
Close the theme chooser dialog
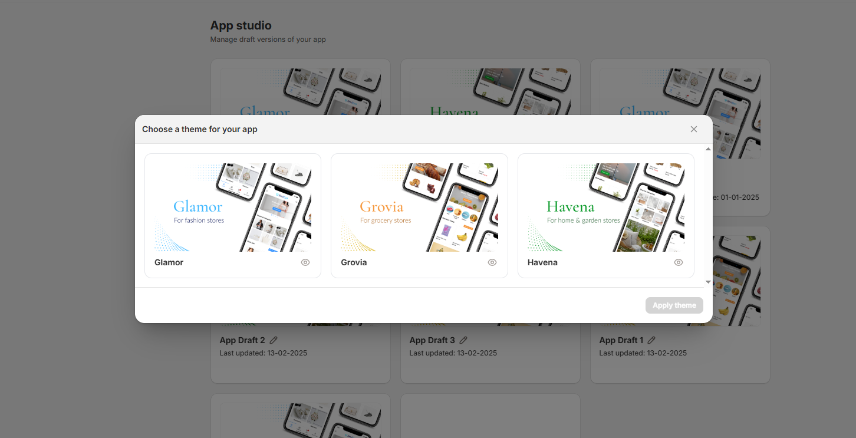pos(694,129)
